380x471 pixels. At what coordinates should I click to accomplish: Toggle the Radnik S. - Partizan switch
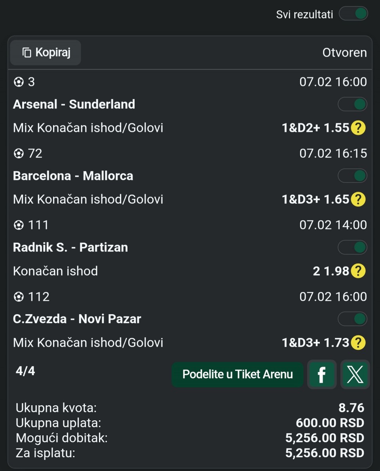pos(352,248)
